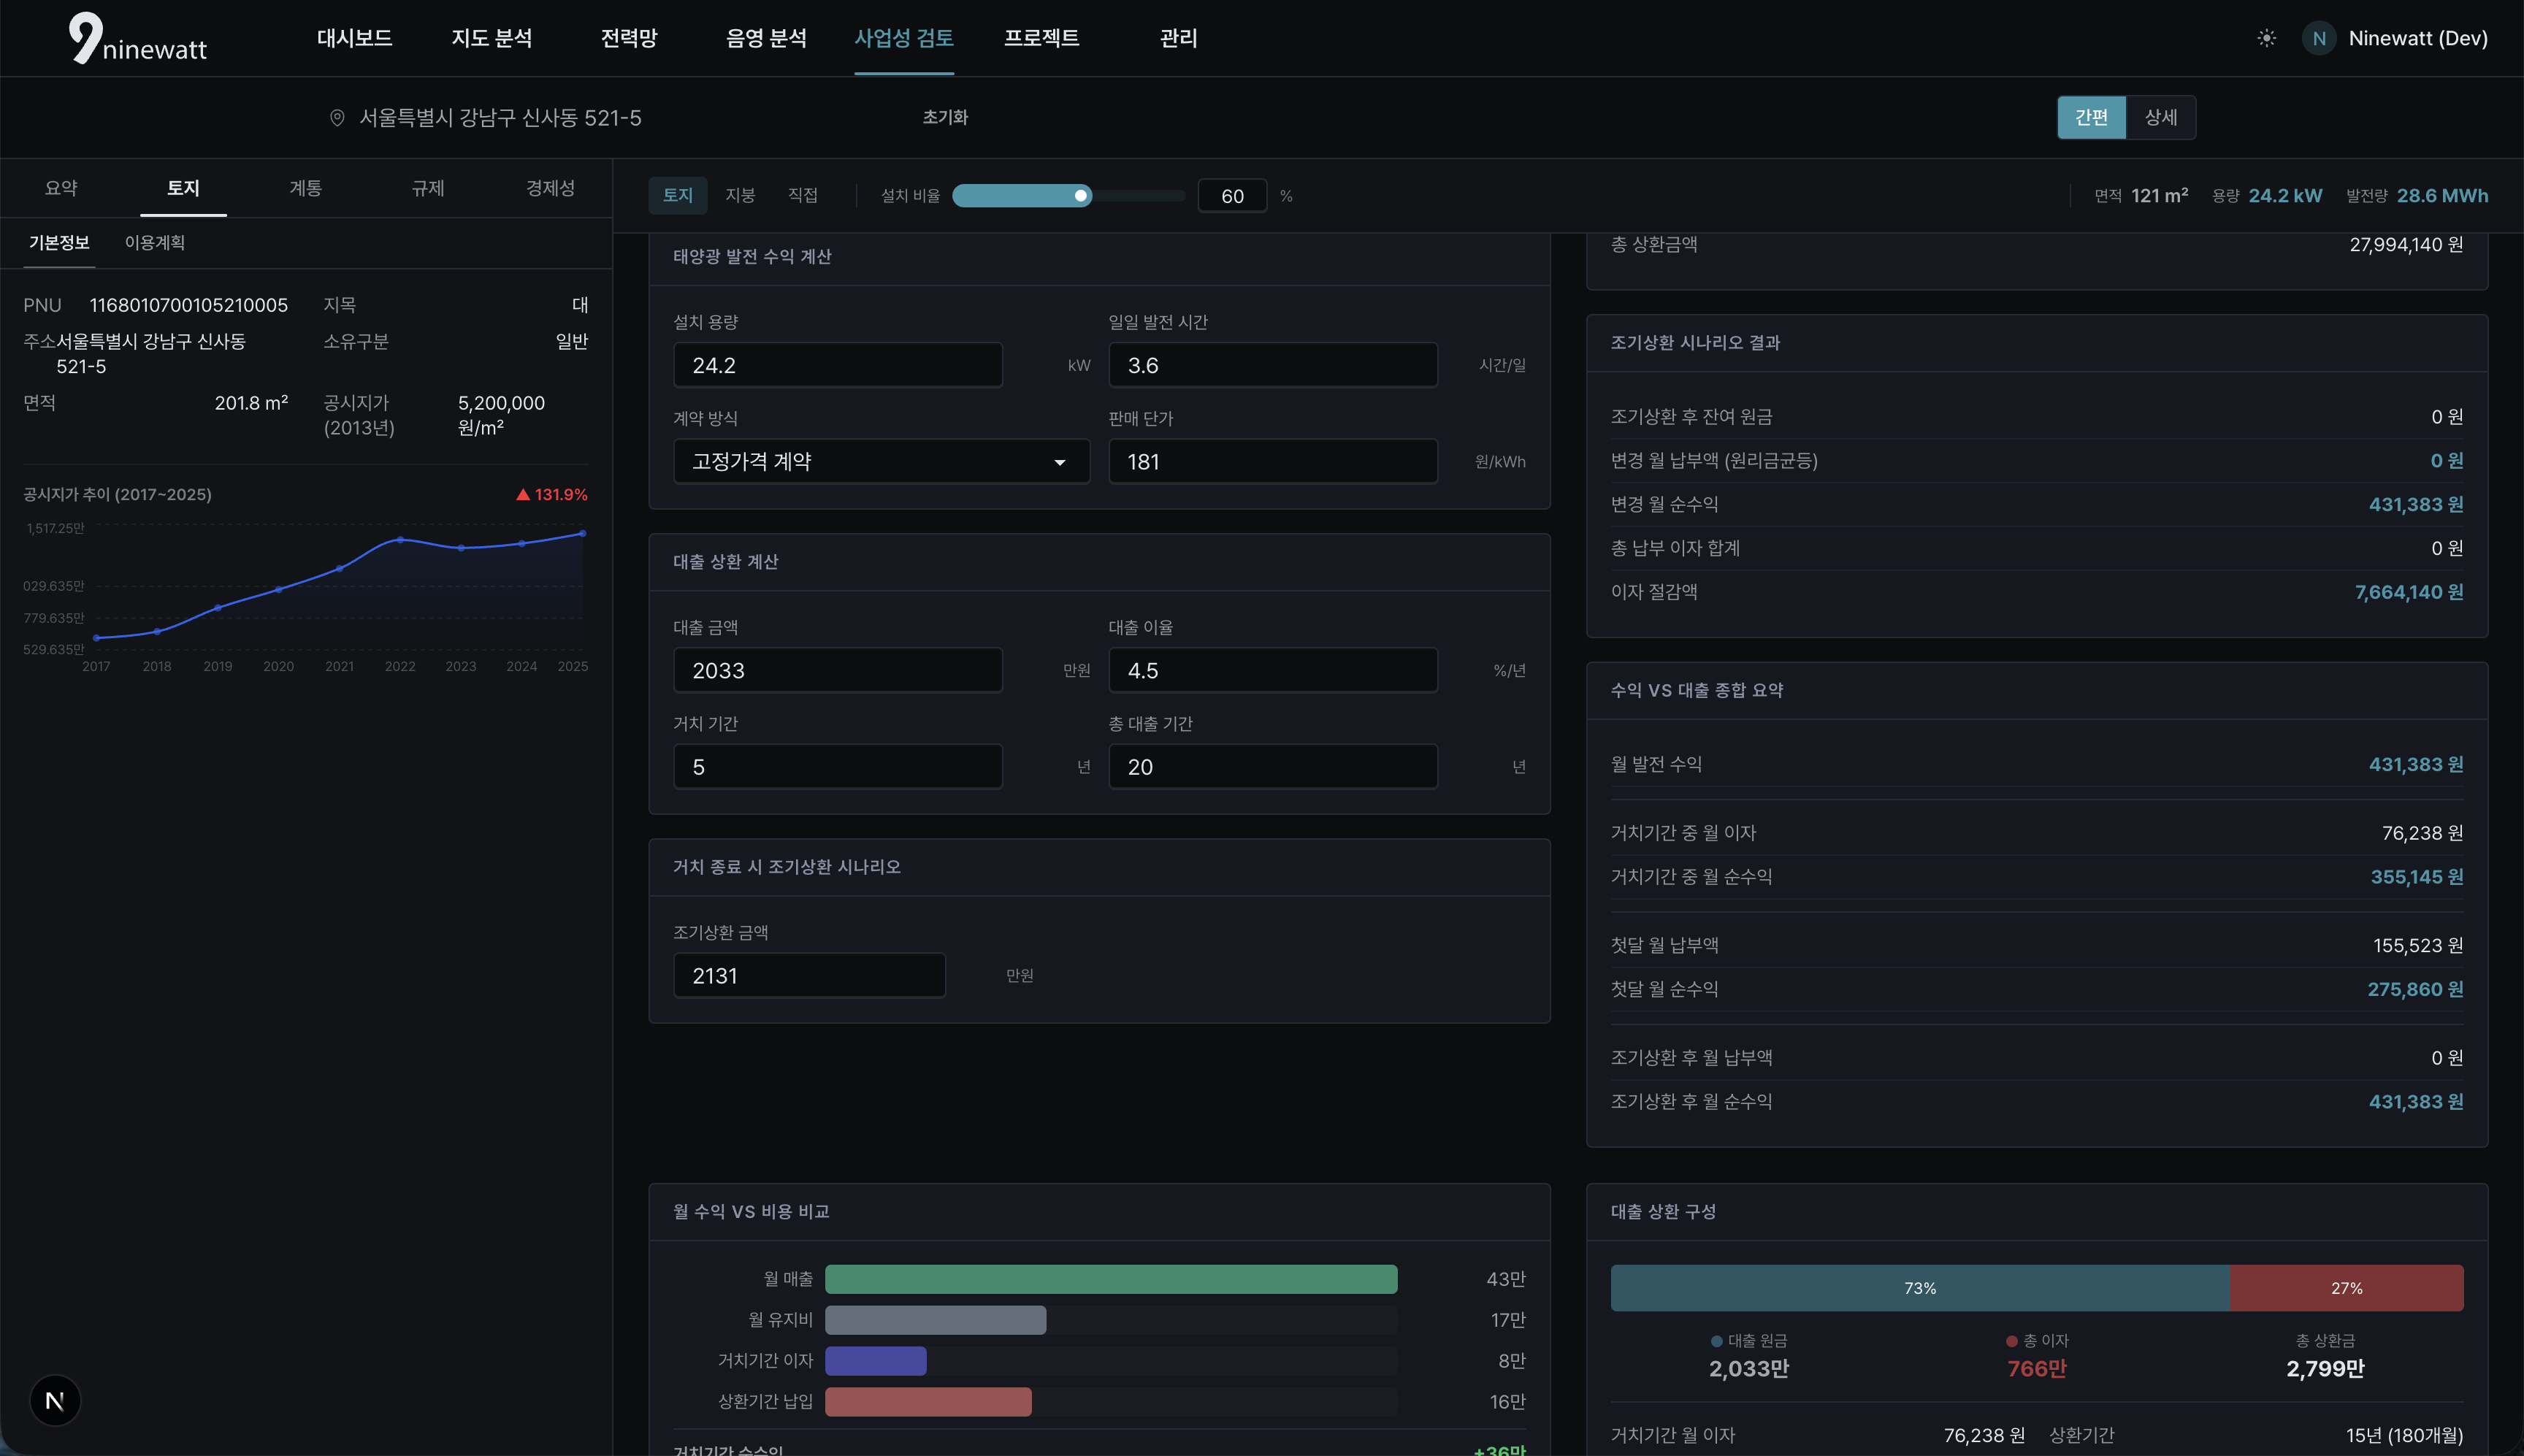
Task: Click the purple 거치기간 이자 bar
Action: point(875,1361)
